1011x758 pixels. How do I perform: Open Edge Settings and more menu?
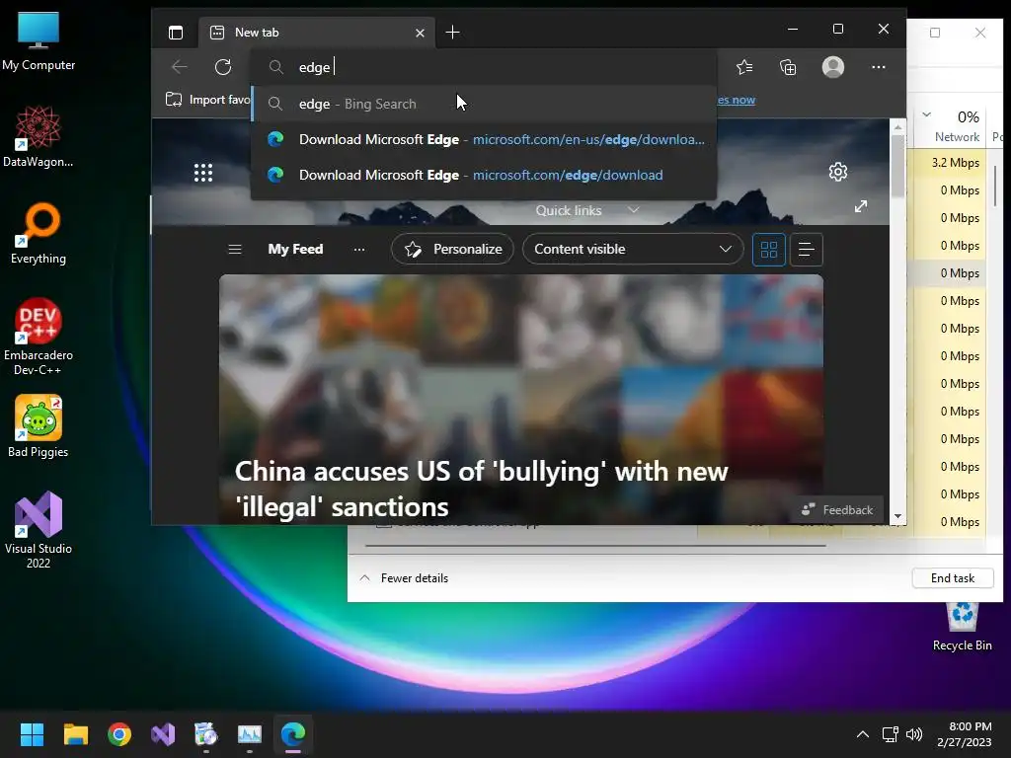(x=878, y=67)
